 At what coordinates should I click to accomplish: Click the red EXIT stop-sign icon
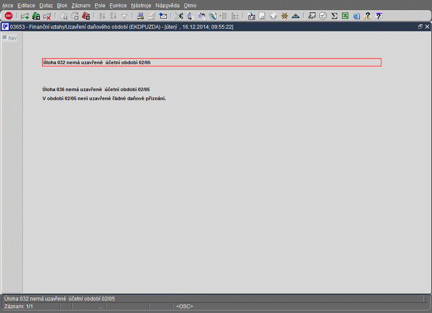click(9, 16)
